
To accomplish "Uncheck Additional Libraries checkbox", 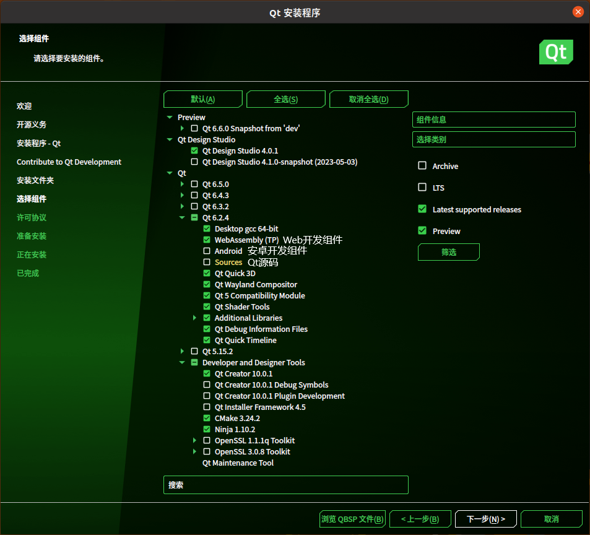I will coord(207,318).
